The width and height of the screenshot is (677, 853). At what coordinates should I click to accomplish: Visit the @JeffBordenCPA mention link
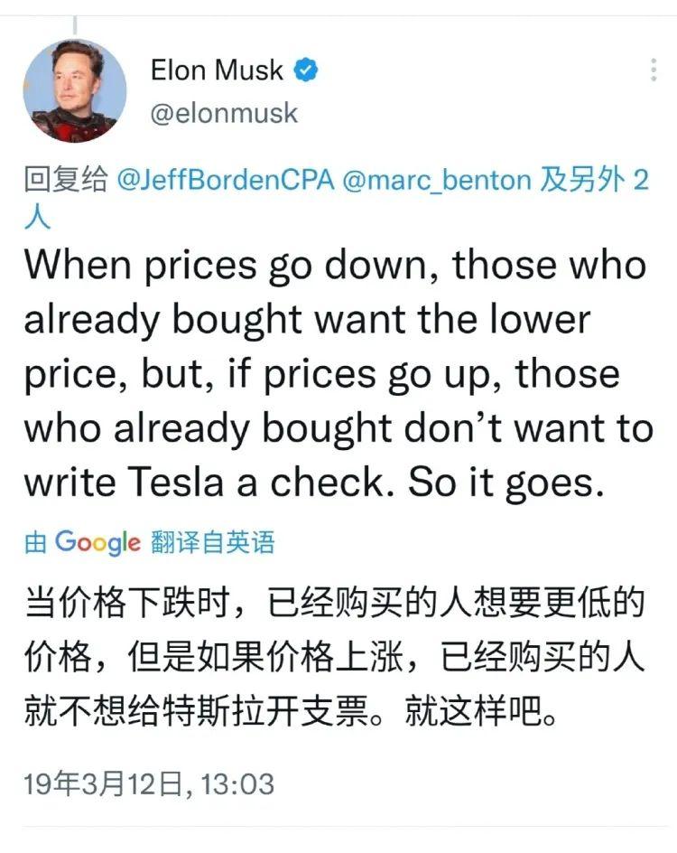coord(226,180)
